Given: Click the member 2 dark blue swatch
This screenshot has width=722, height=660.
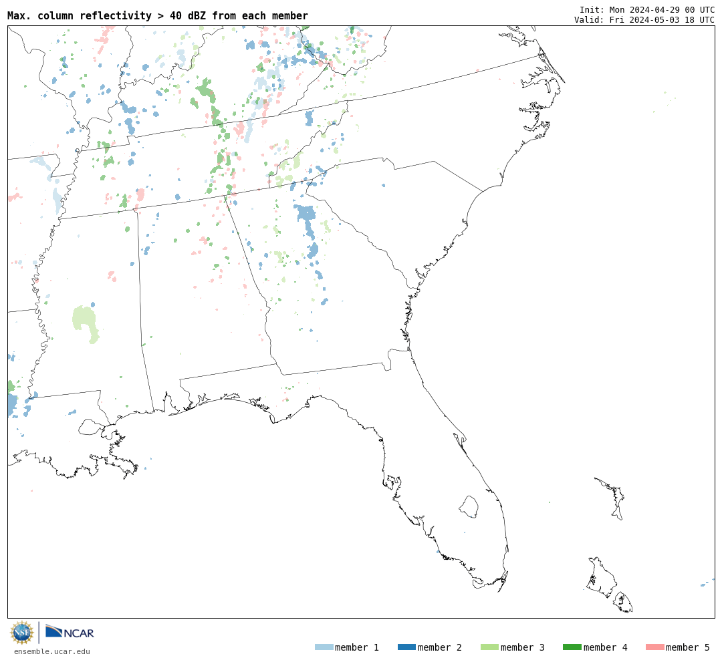Looking at the screenshot, I should click(406, 647).
